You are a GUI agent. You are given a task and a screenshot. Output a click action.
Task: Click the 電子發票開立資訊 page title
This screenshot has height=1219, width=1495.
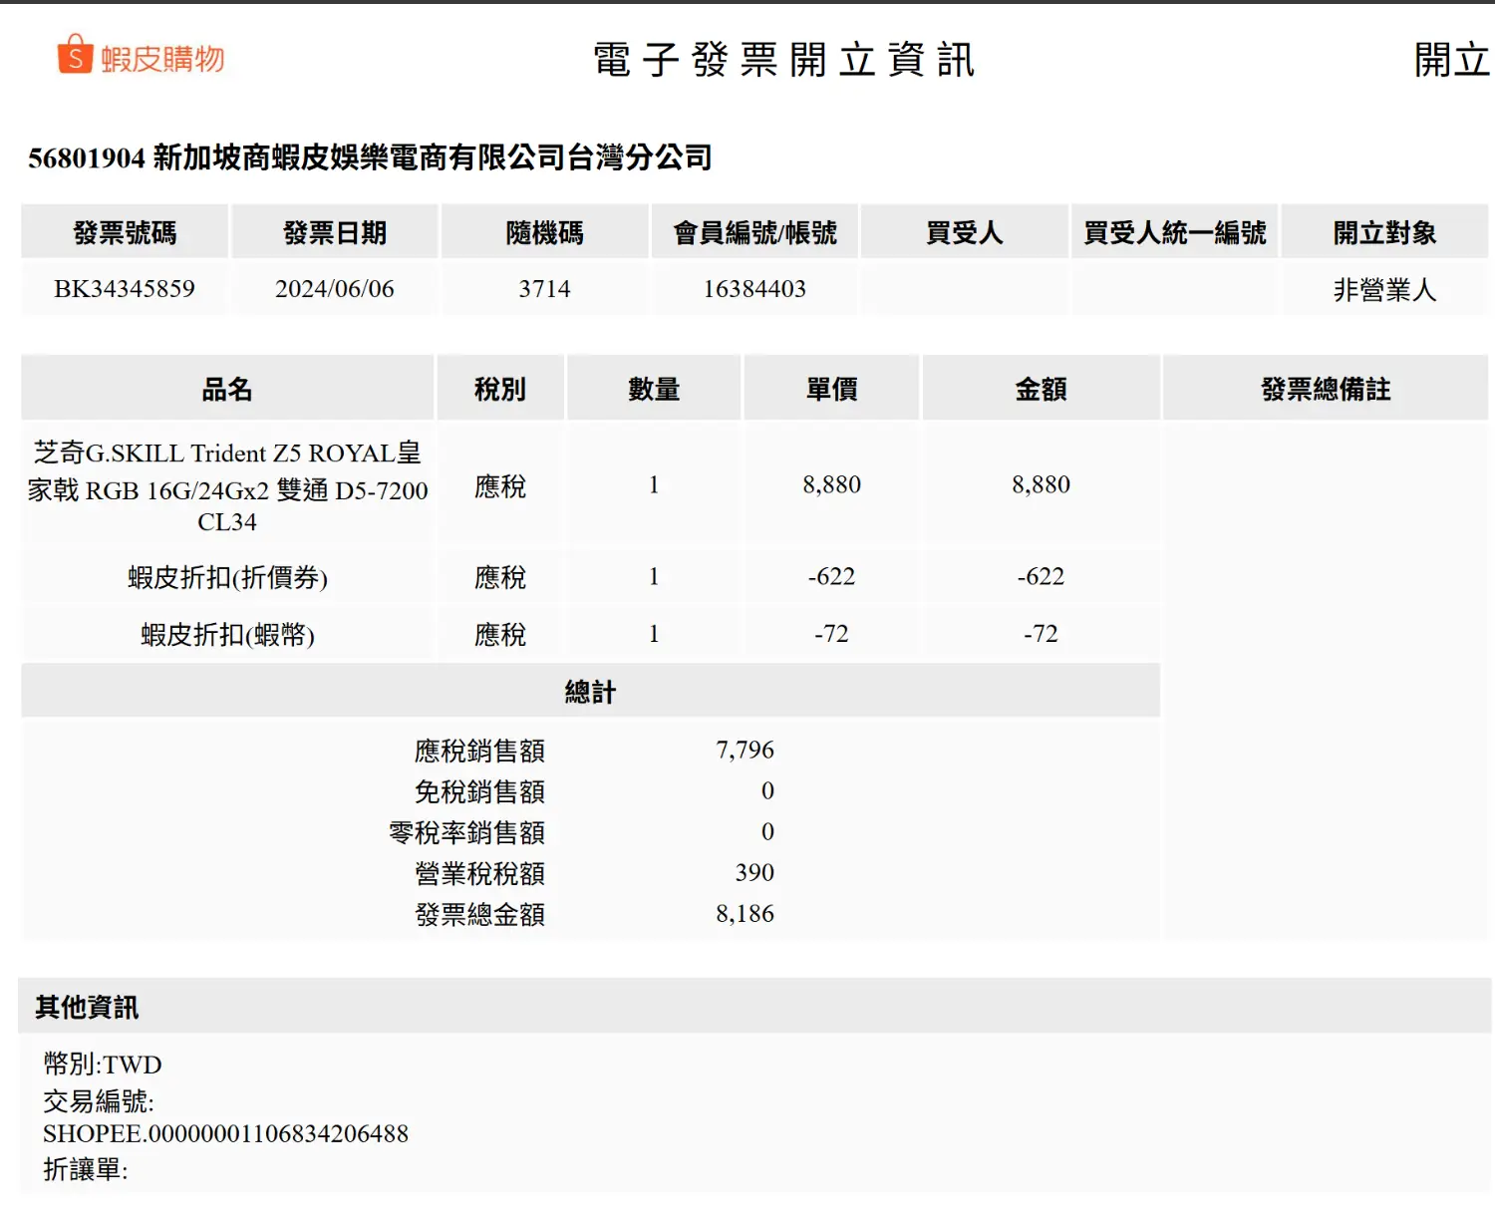(783, 60)
